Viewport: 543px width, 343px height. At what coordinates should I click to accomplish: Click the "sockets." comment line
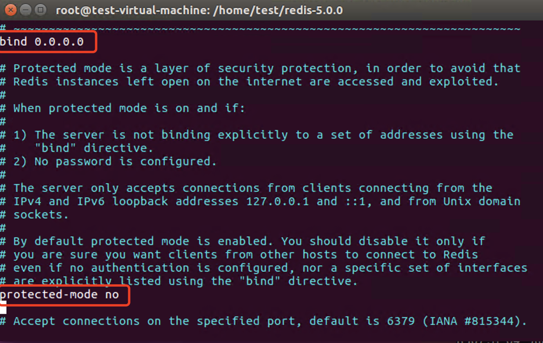coord(41,215)
